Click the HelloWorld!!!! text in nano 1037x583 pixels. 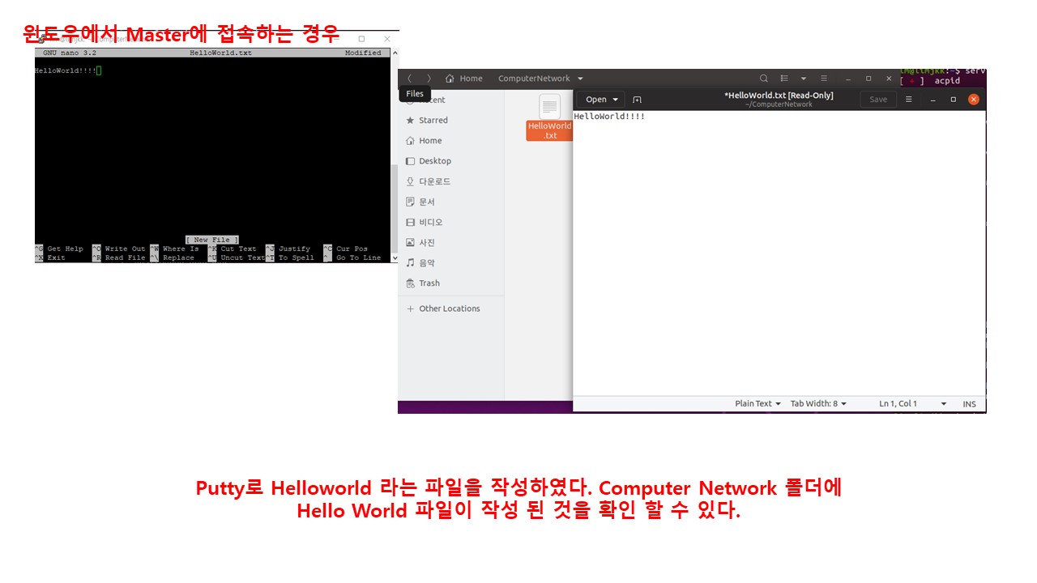[x=65, y=70]
